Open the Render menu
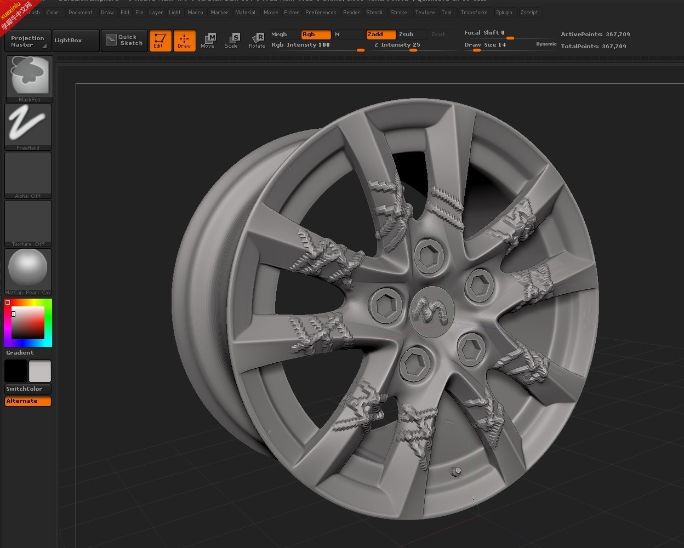Viewport: 684px width, 548px height. [x=352, y=13]
